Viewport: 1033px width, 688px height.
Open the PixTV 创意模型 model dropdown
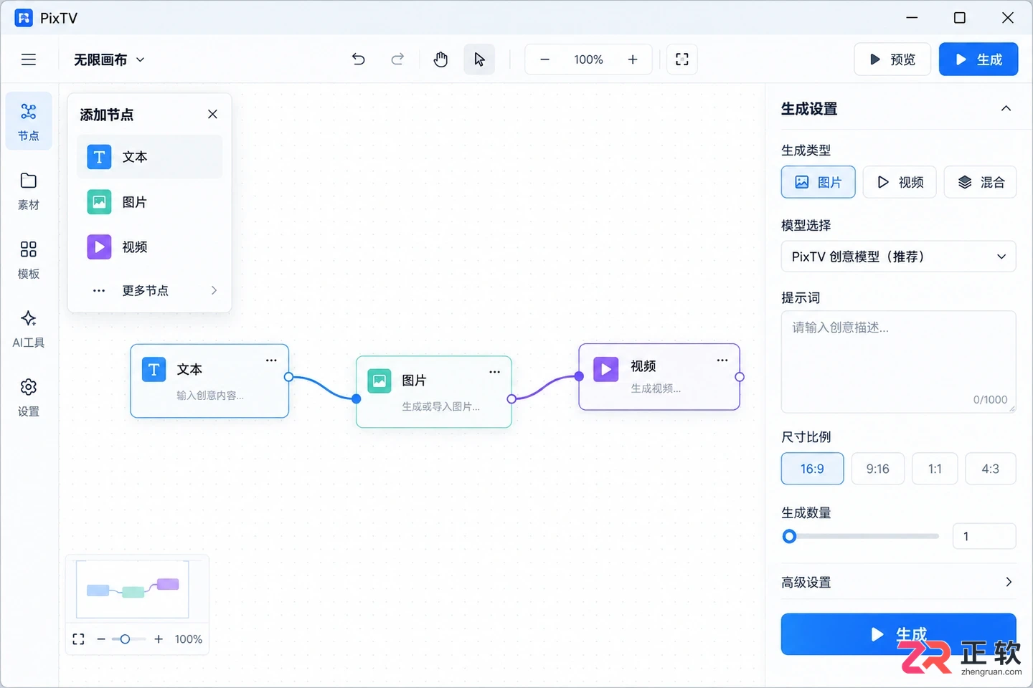pos(898,257)
